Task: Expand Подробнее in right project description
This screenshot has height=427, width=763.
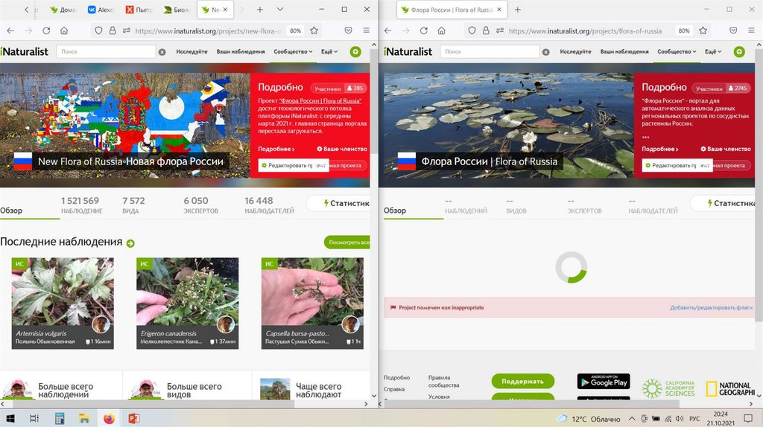Action: pos(660,149)
